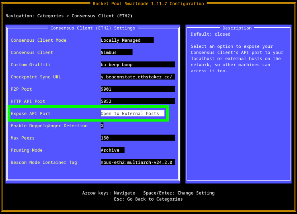Click the Checkpoint Sync URL label
Image resolution: width=297 pixels, height=214 pixels.
36,77
